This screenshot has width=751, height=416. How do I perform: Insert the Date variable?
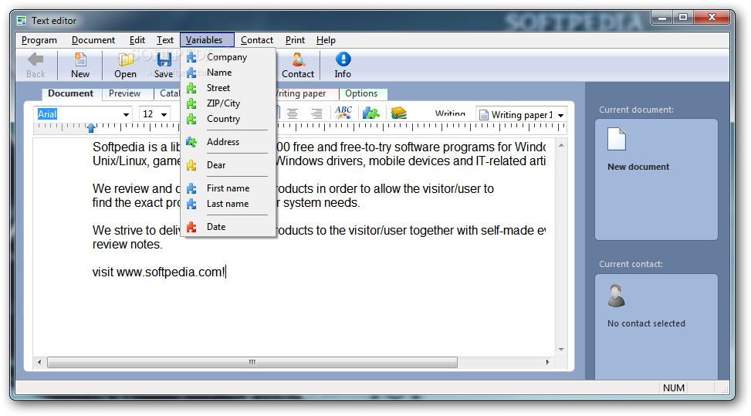coord(228,226)
